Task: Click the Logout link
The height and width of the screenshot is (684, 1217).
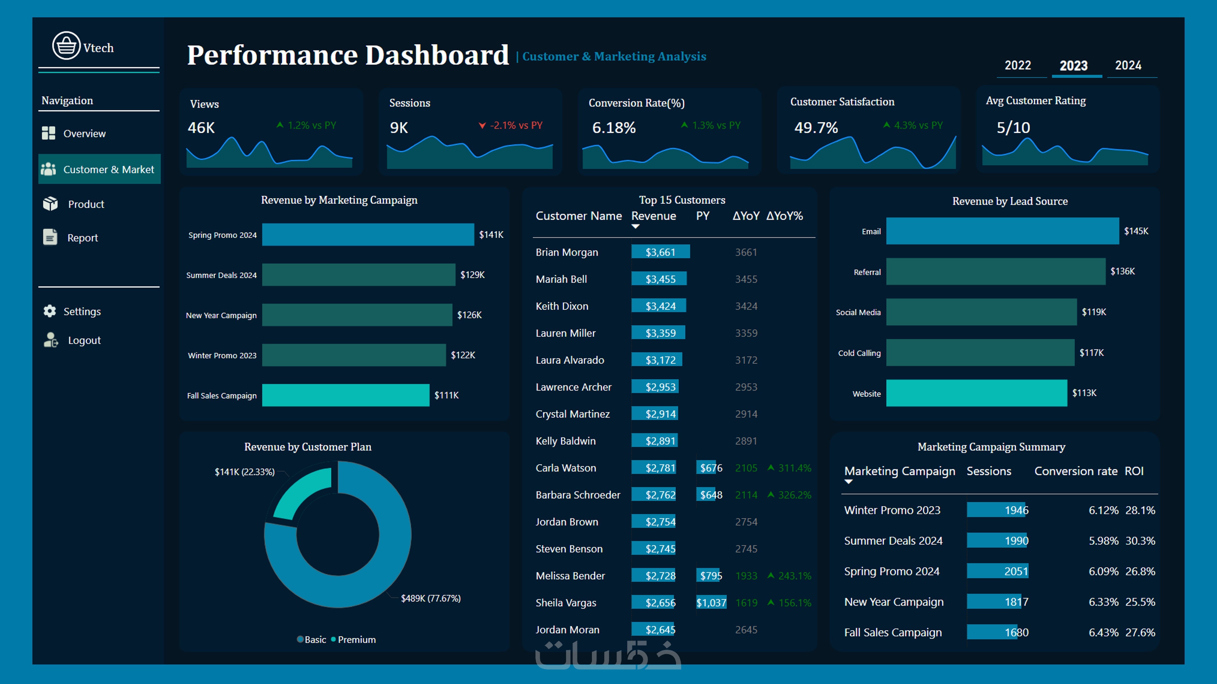Action: click(x=84, y=340)
